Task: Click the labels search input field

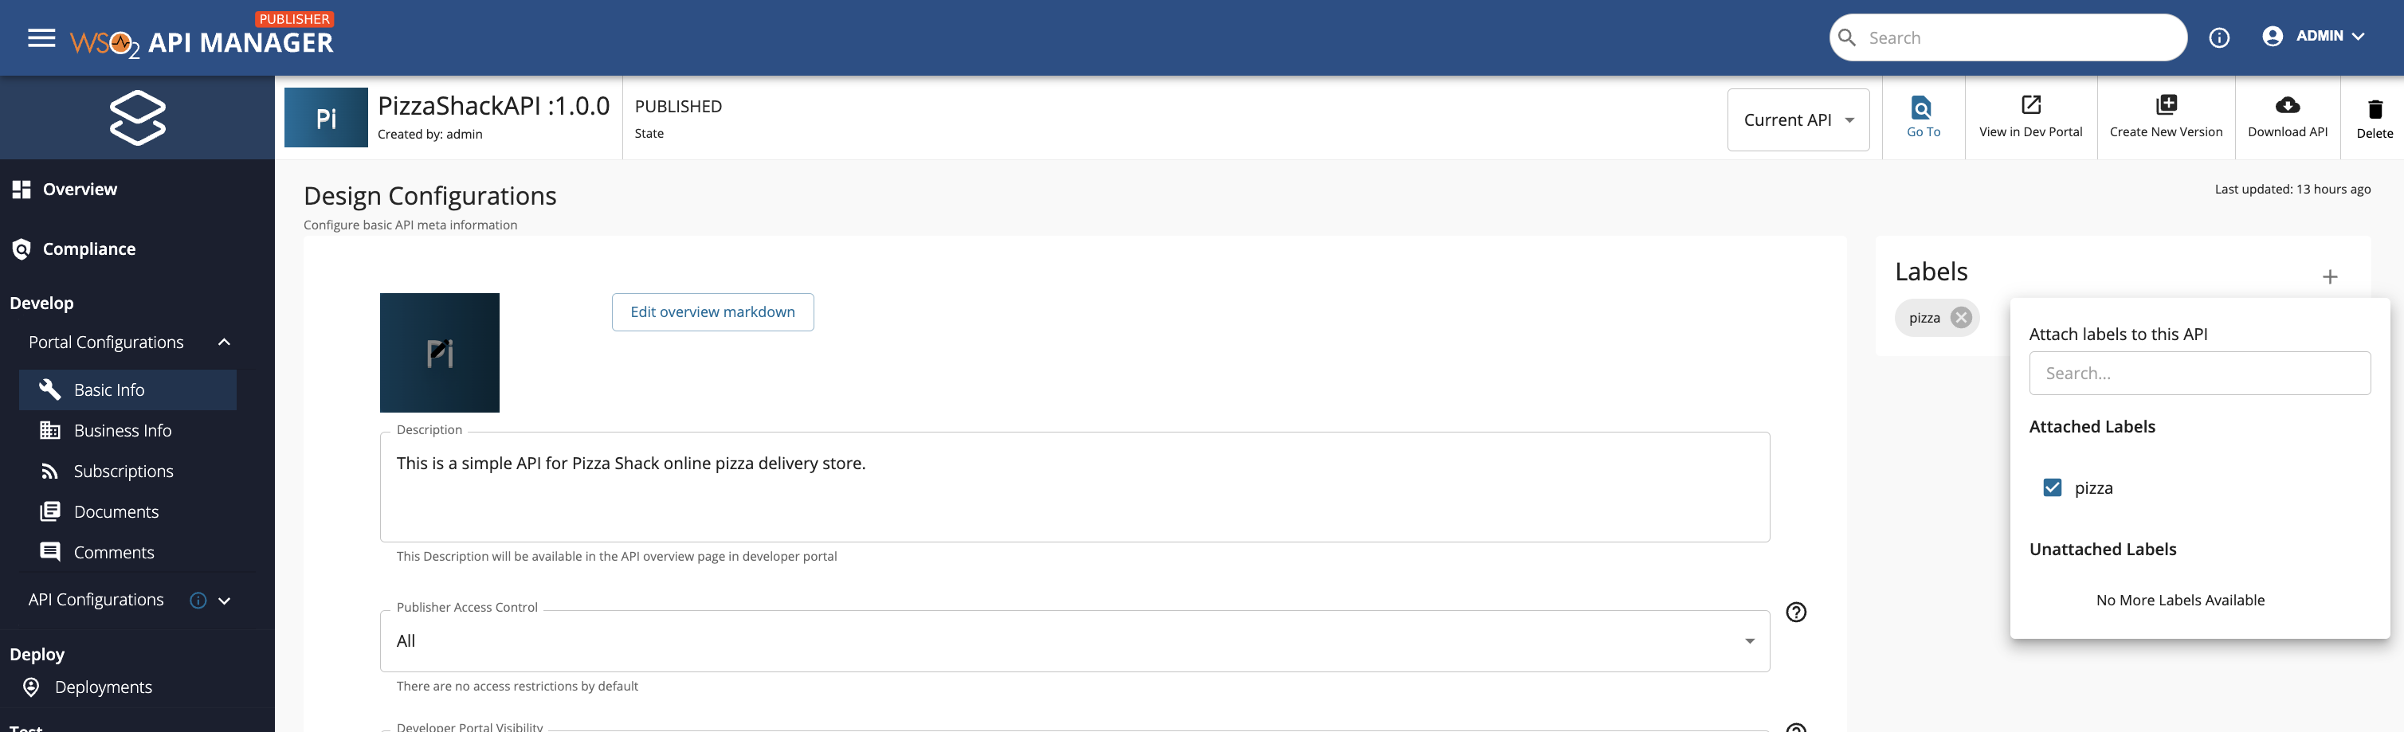Action: [x=2198, y=374]
